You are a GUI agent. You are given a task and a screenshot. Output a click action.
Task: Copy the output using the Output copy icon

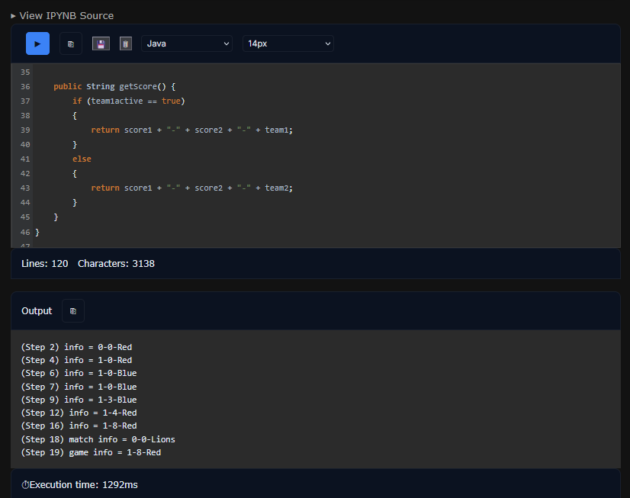coord(73,311)
